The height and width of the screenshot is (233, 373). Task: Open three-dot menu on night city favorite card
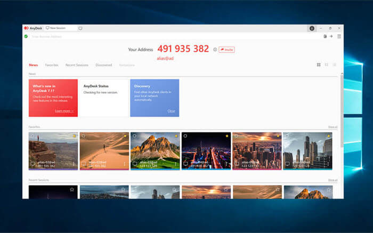[226, 164]
